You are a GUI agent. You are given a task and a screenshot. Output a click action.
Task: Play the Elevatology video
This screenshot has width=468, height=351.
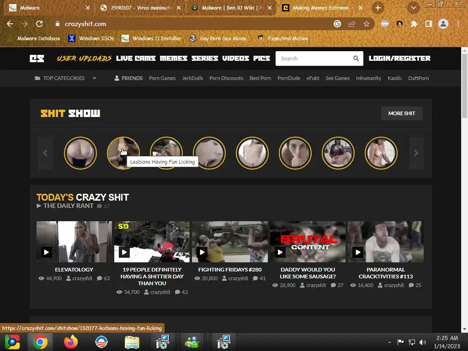click(46, 252)
